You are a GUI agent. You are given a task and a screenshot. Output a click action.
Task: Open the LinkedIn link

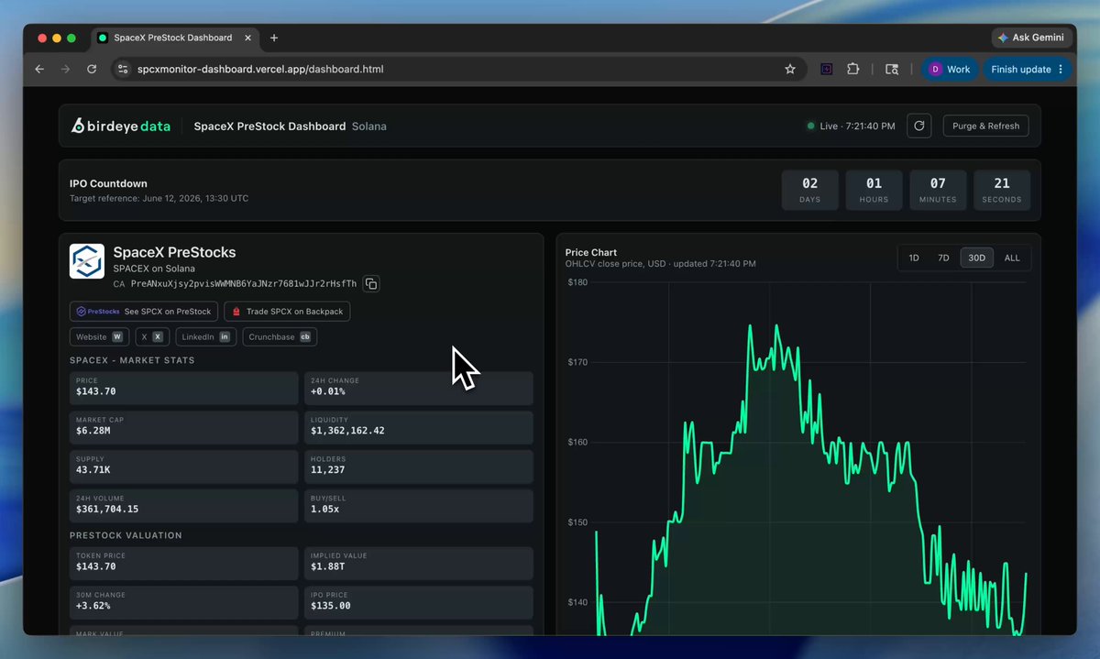206,336
